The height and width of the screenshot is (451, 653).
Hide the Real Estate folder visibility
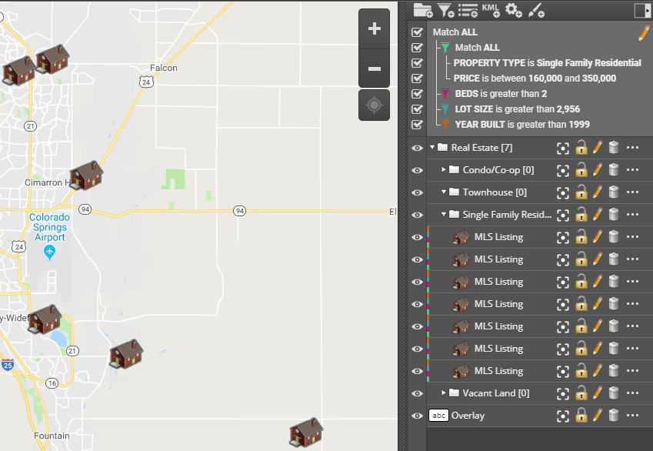click(x=416, y=147)
